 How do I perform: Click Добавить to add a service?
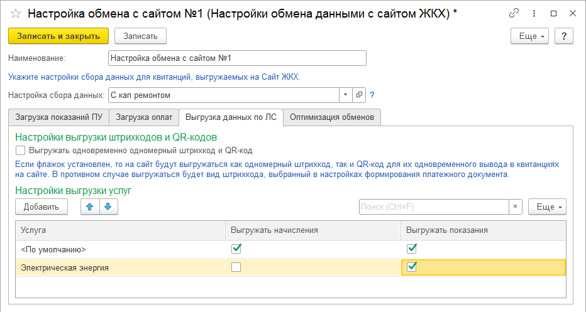click(x=41, y=207)
